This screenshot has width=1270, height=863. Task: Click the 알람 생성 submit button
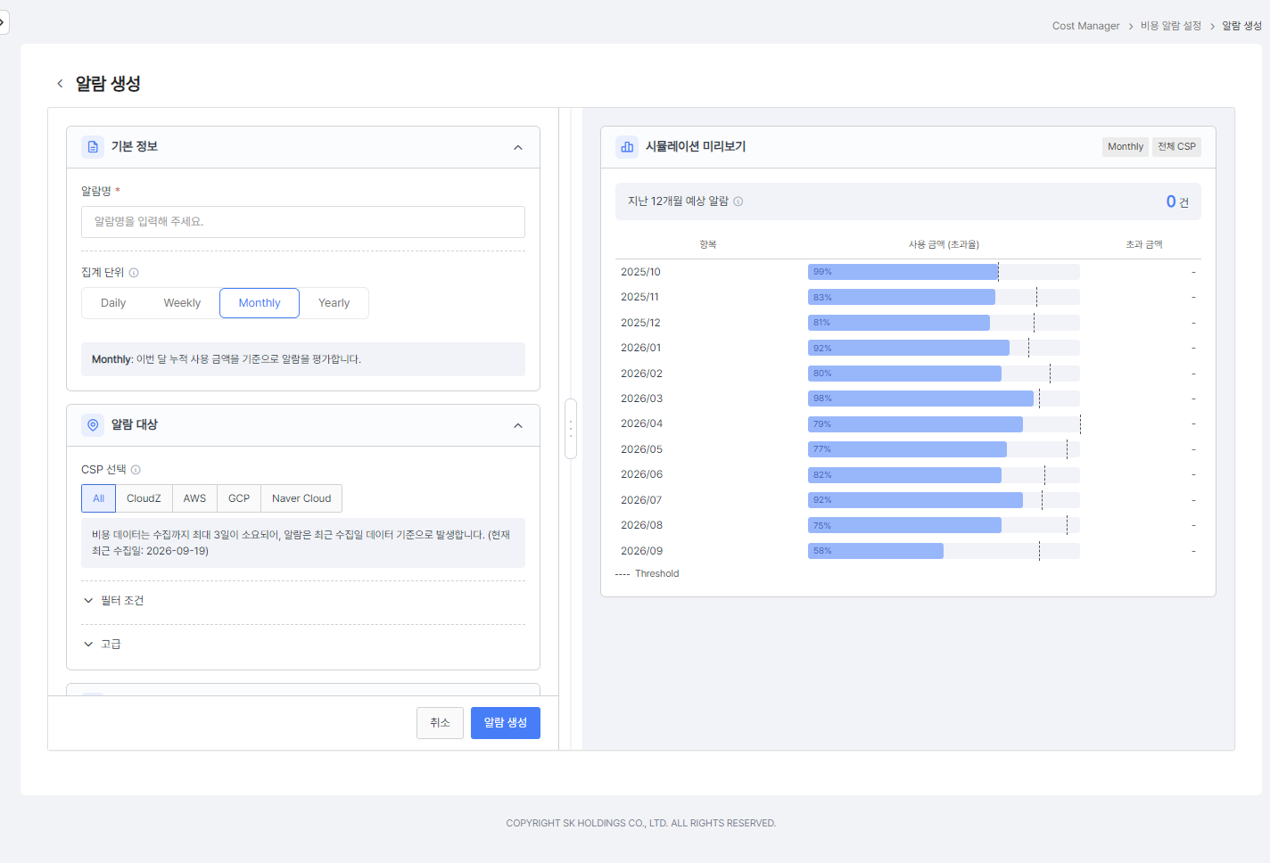pyautogui.click(x=506, y=723)
